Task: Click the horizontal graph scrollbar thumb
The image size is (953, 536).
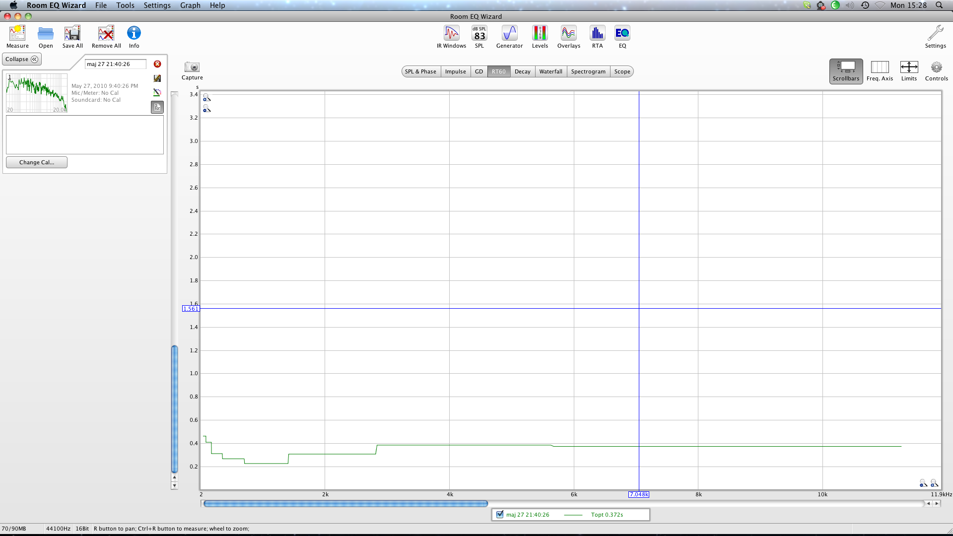Action: 345,504
